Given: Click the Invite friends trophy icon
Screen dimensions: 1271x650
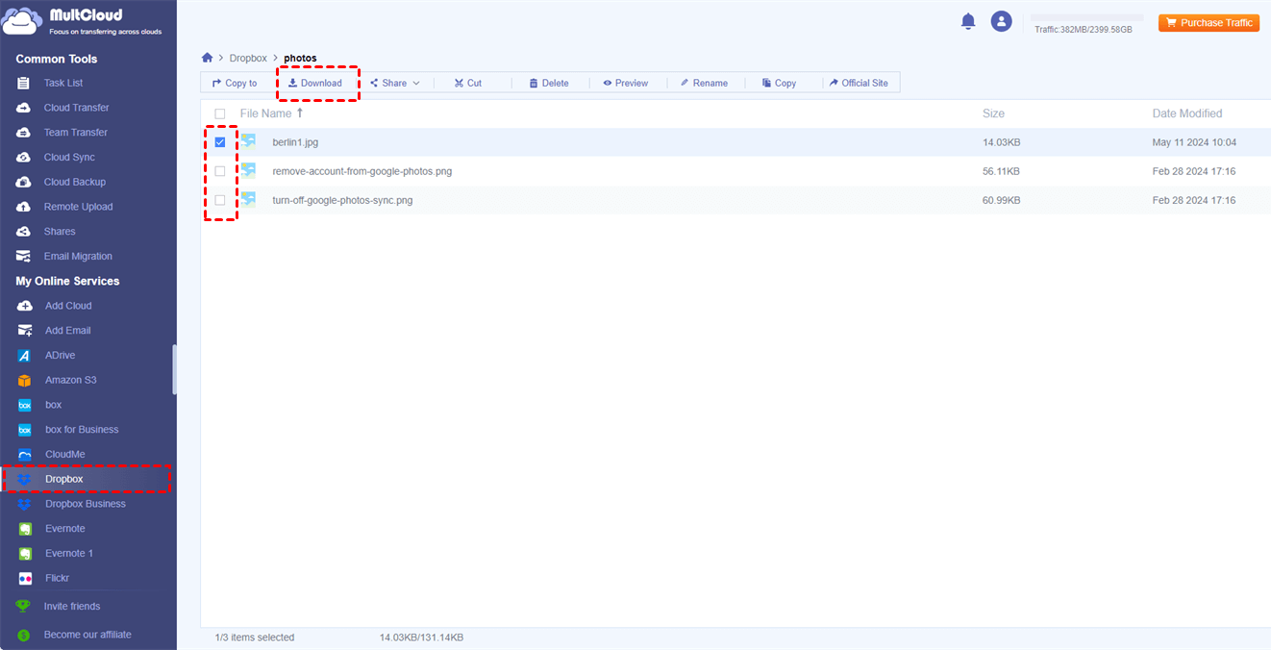Looking at the screenshot, I should click(23, 607).
